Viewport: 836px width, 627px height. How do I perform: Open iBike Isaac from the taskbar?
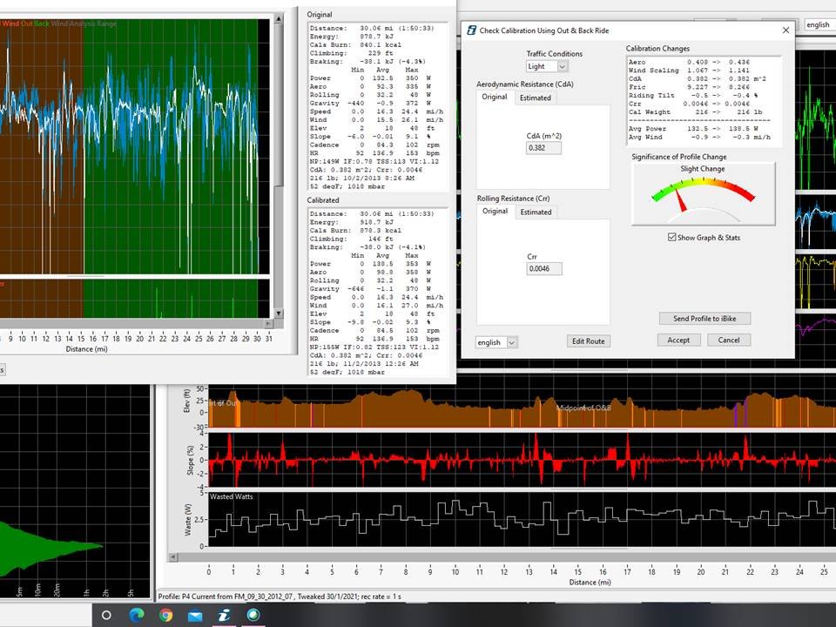point(224,616)
